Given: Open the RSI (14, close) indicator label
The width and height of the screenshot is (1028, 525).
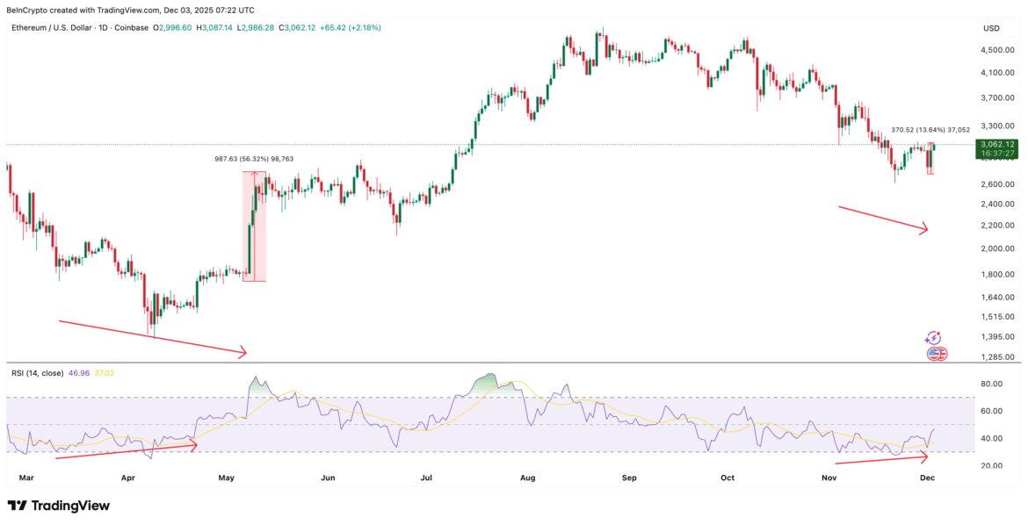Looking at the screenshot, I should pyautogui.click(x=37, y=373).
